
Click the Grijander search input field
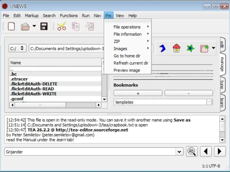(90, 152)
